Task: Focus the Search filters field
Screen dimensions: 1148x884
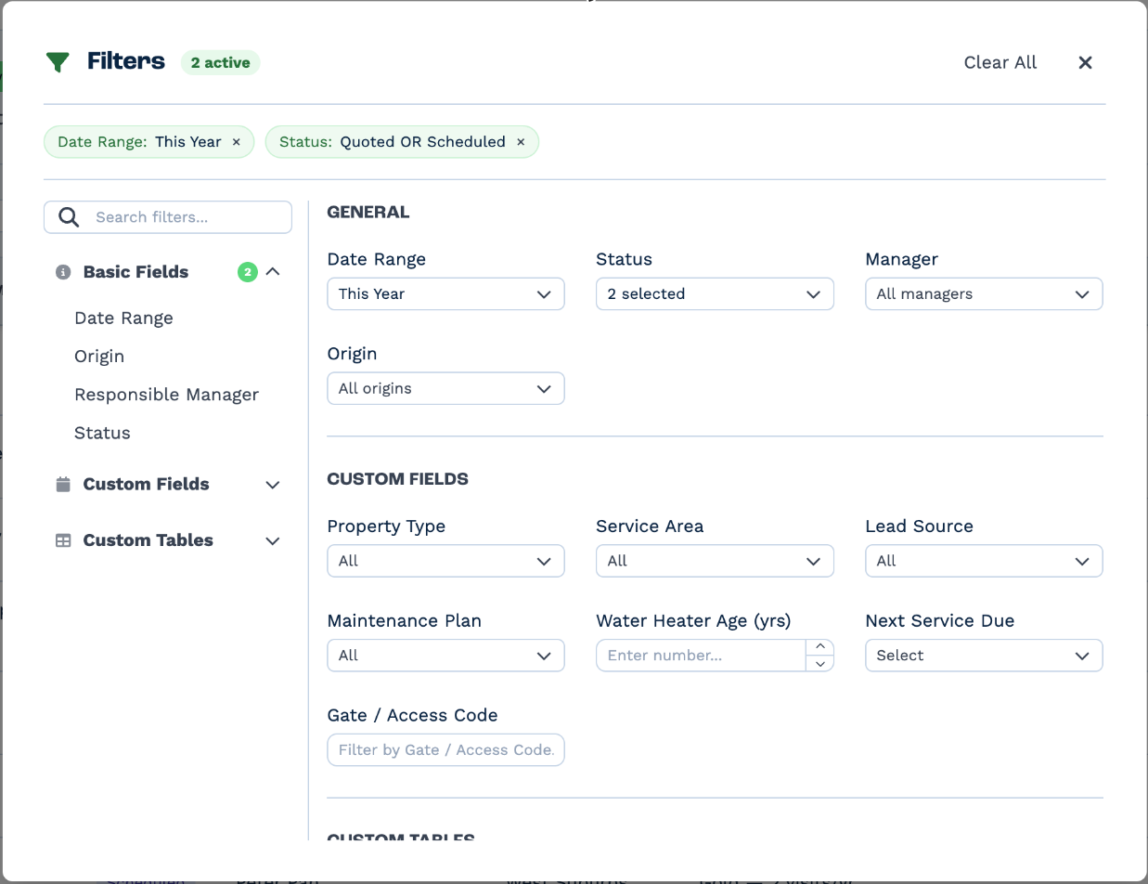Action: [168, 217]
